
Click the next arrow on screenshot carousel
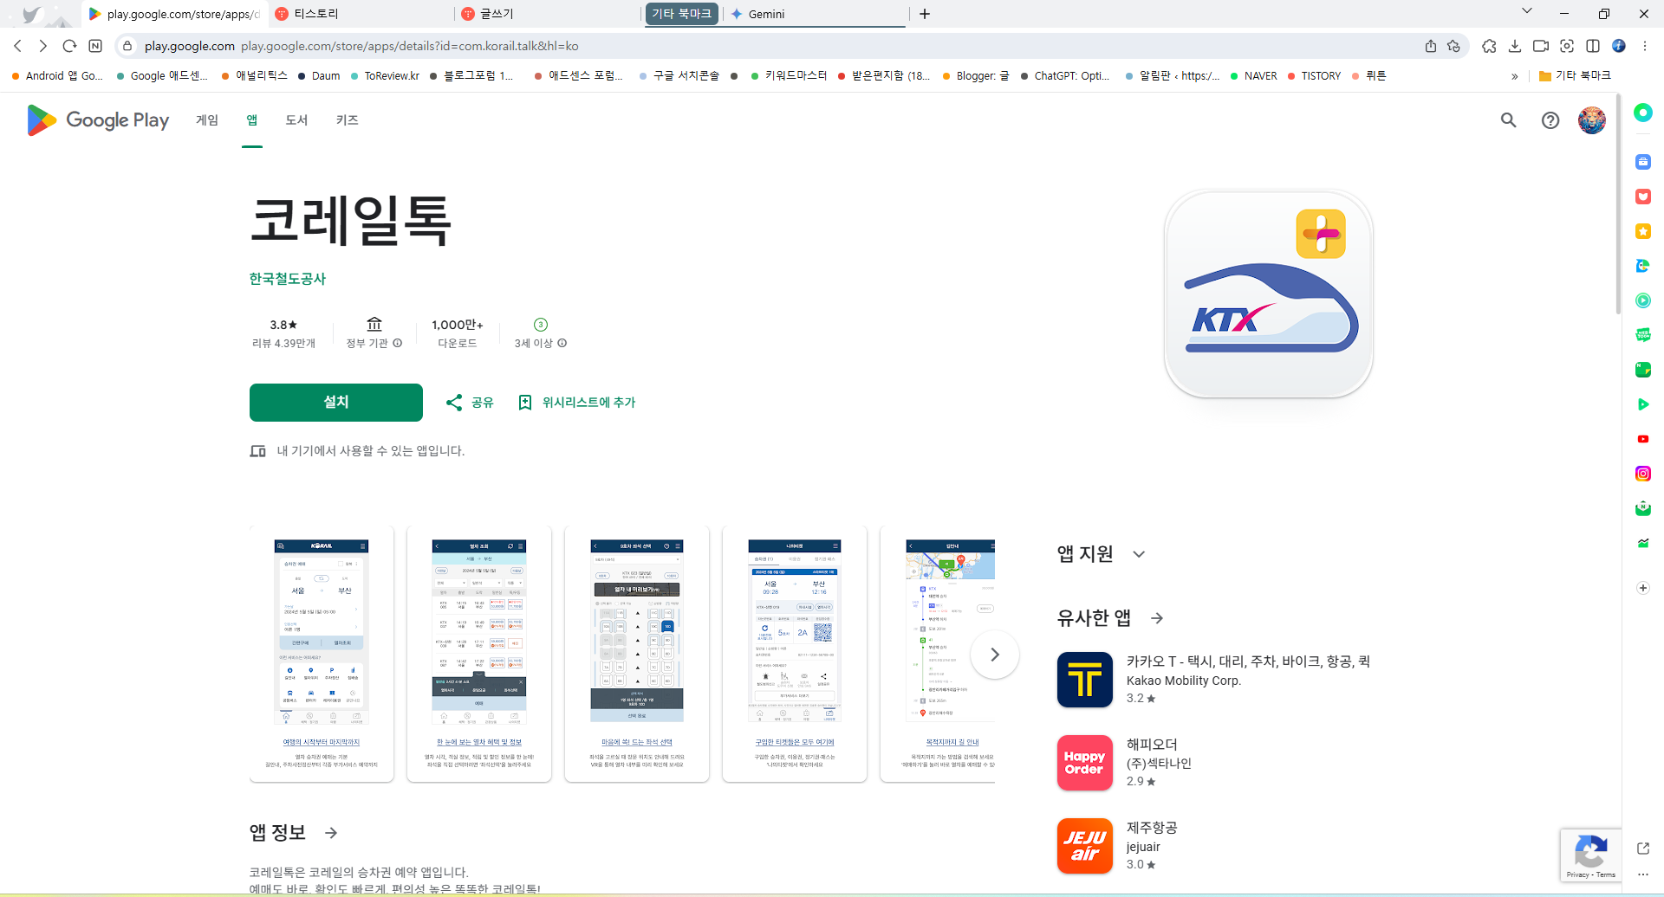pos(995,655)
